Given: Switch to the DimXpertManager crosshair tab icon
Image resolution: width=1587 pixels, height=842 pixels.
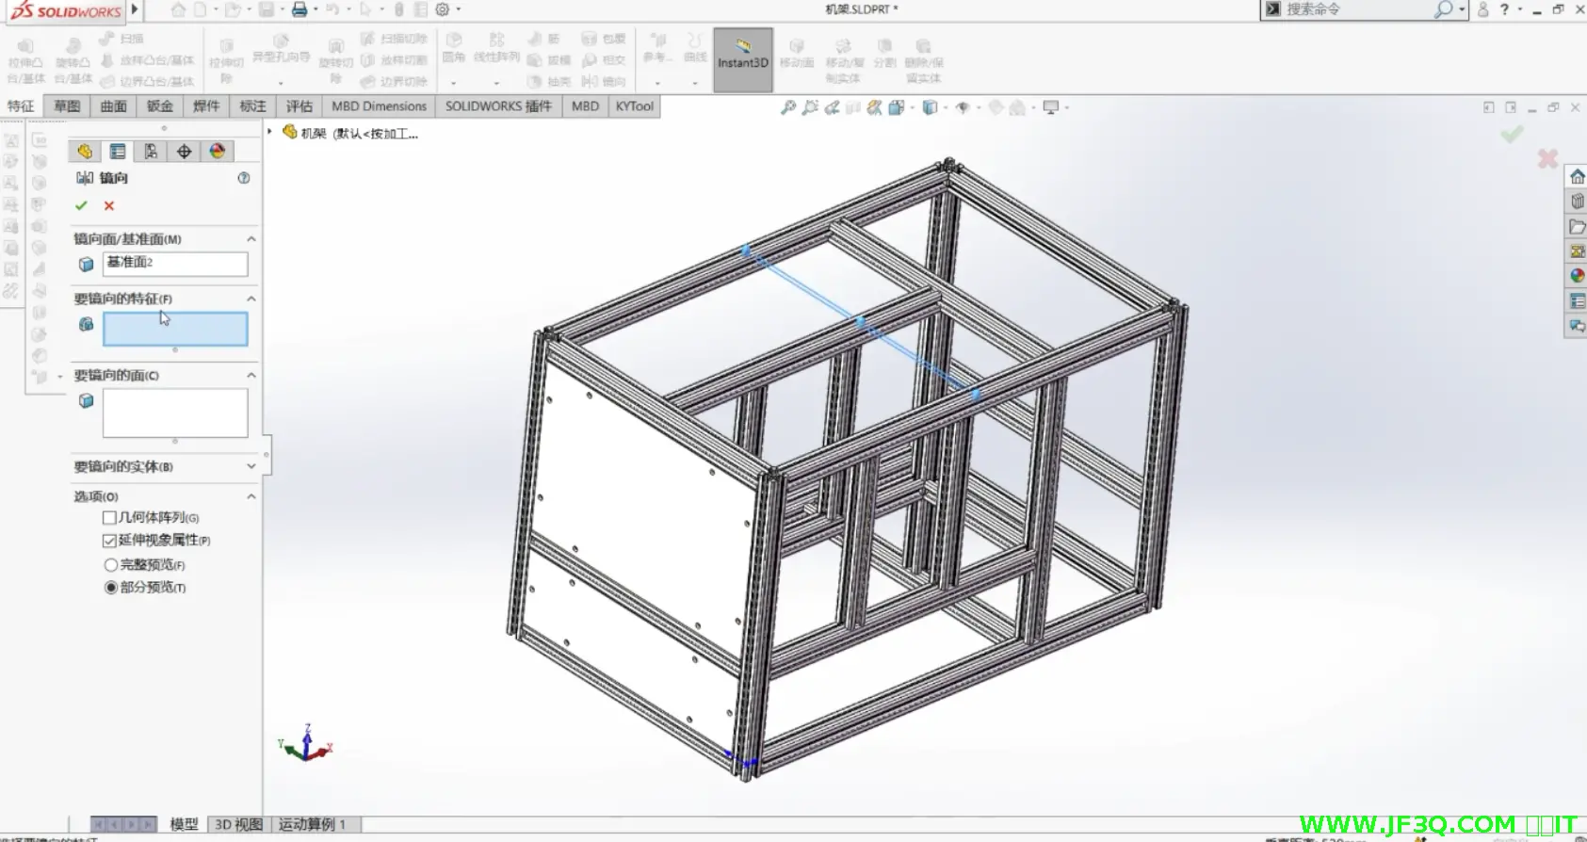Looking at the screenshot, I should pos(184,152).
